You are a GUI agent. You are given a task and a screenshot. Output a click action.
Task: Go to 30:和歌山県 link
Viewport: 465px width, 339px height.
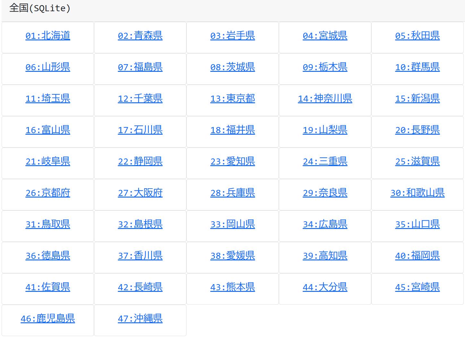click(418, 193)
